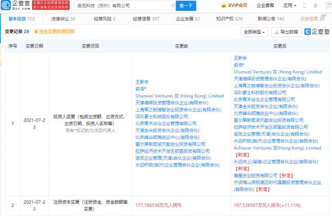Open the 全部类型 filter dropdown
The height and width of the screenshot is (216, 332).
(x=255, y=32)
